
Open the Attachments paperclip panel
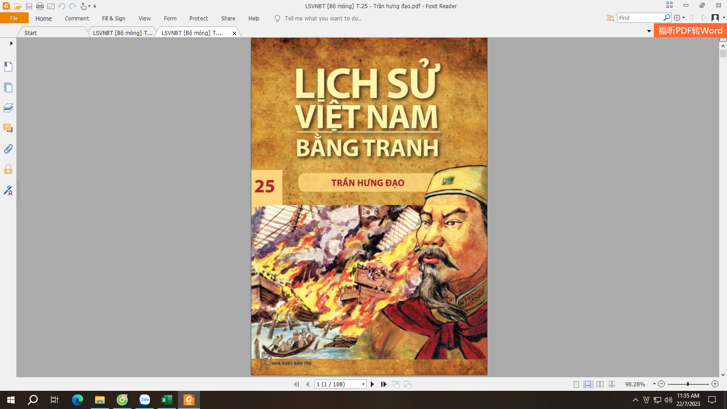[8, 149]
